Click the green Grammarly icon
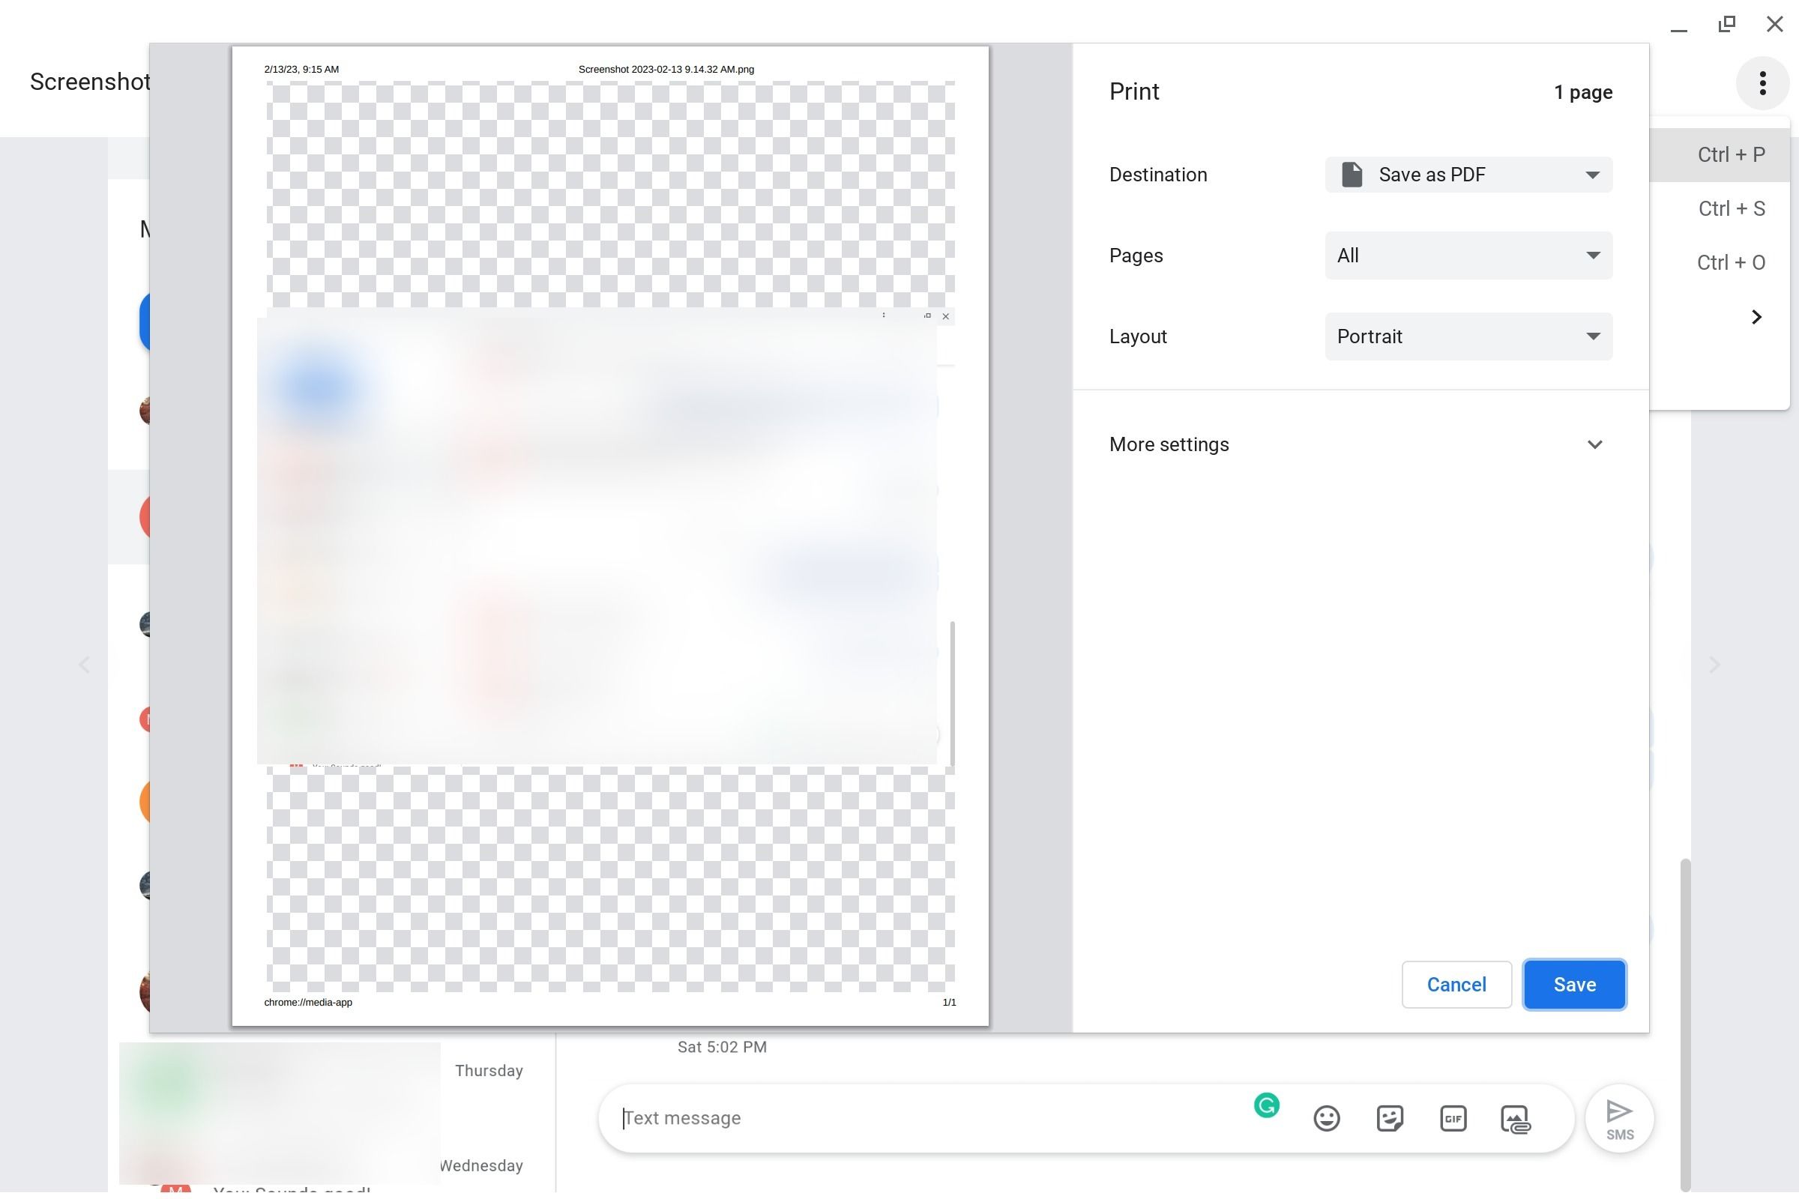 (1267, 1105)
